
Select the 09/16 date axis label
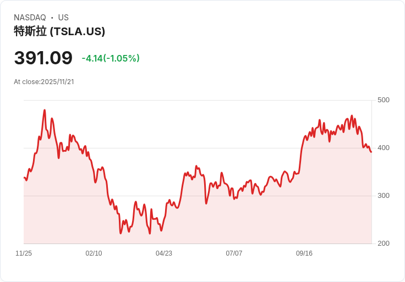[304, 253]
